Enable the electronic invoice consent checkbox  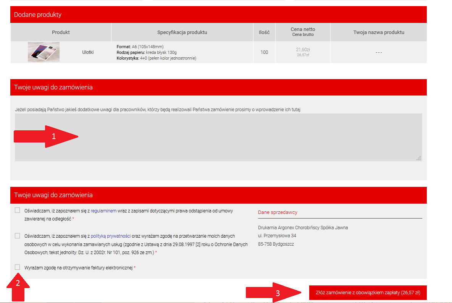click(x=18, y=267)
